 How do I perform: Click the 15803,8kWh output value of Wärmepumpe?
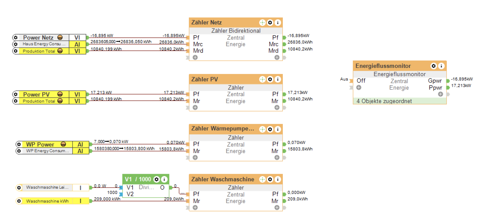pos(300,149)
